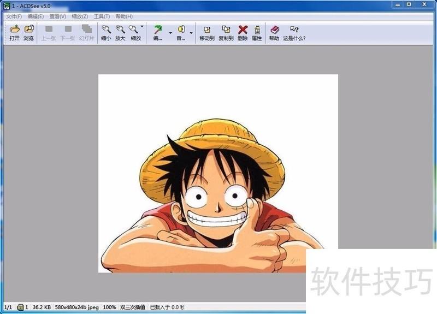
Task: Open the 文件(F) menu
Action: 14,16
